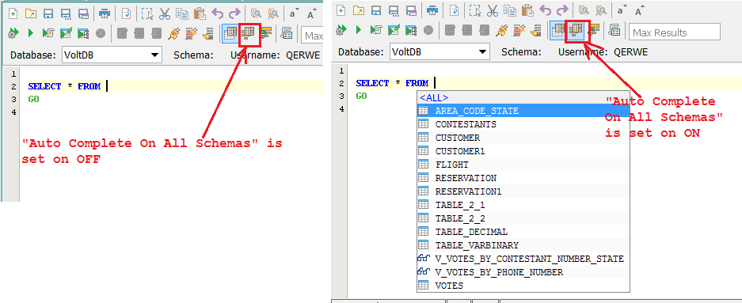Choose CONTESTANTS from autocomplete list
The height and width of the screenshot is (303, 742).
pos(523,124)
